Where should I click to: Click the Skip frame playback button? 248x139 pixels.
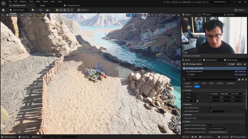click(x=61, y=10)
